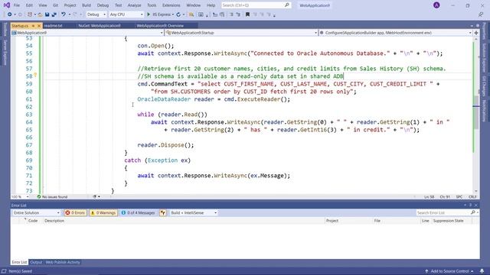
Task: Click the Open File folder icon
Action: 40,15
